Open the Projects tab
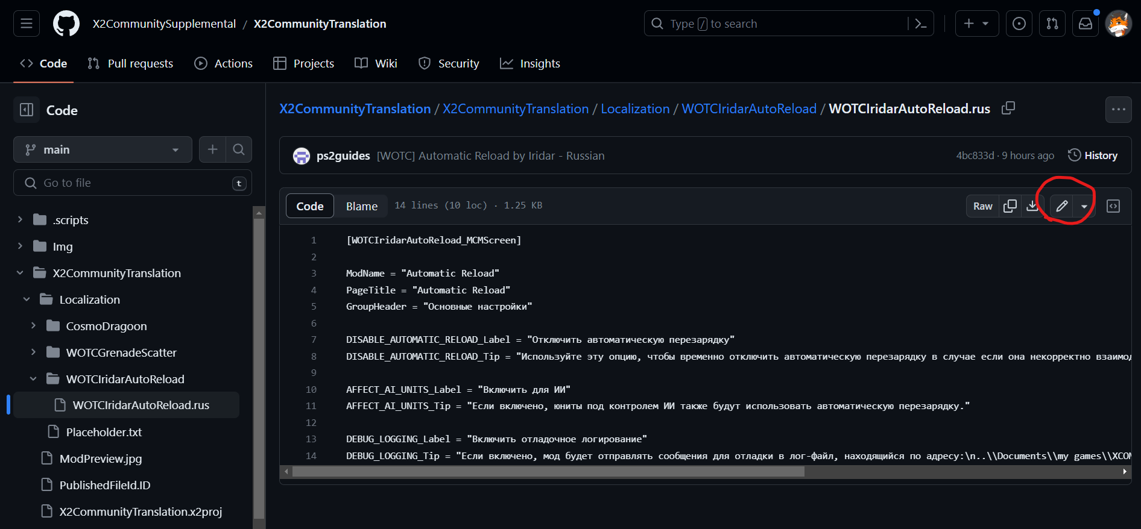1141x529 pixels. coord(304,63)
